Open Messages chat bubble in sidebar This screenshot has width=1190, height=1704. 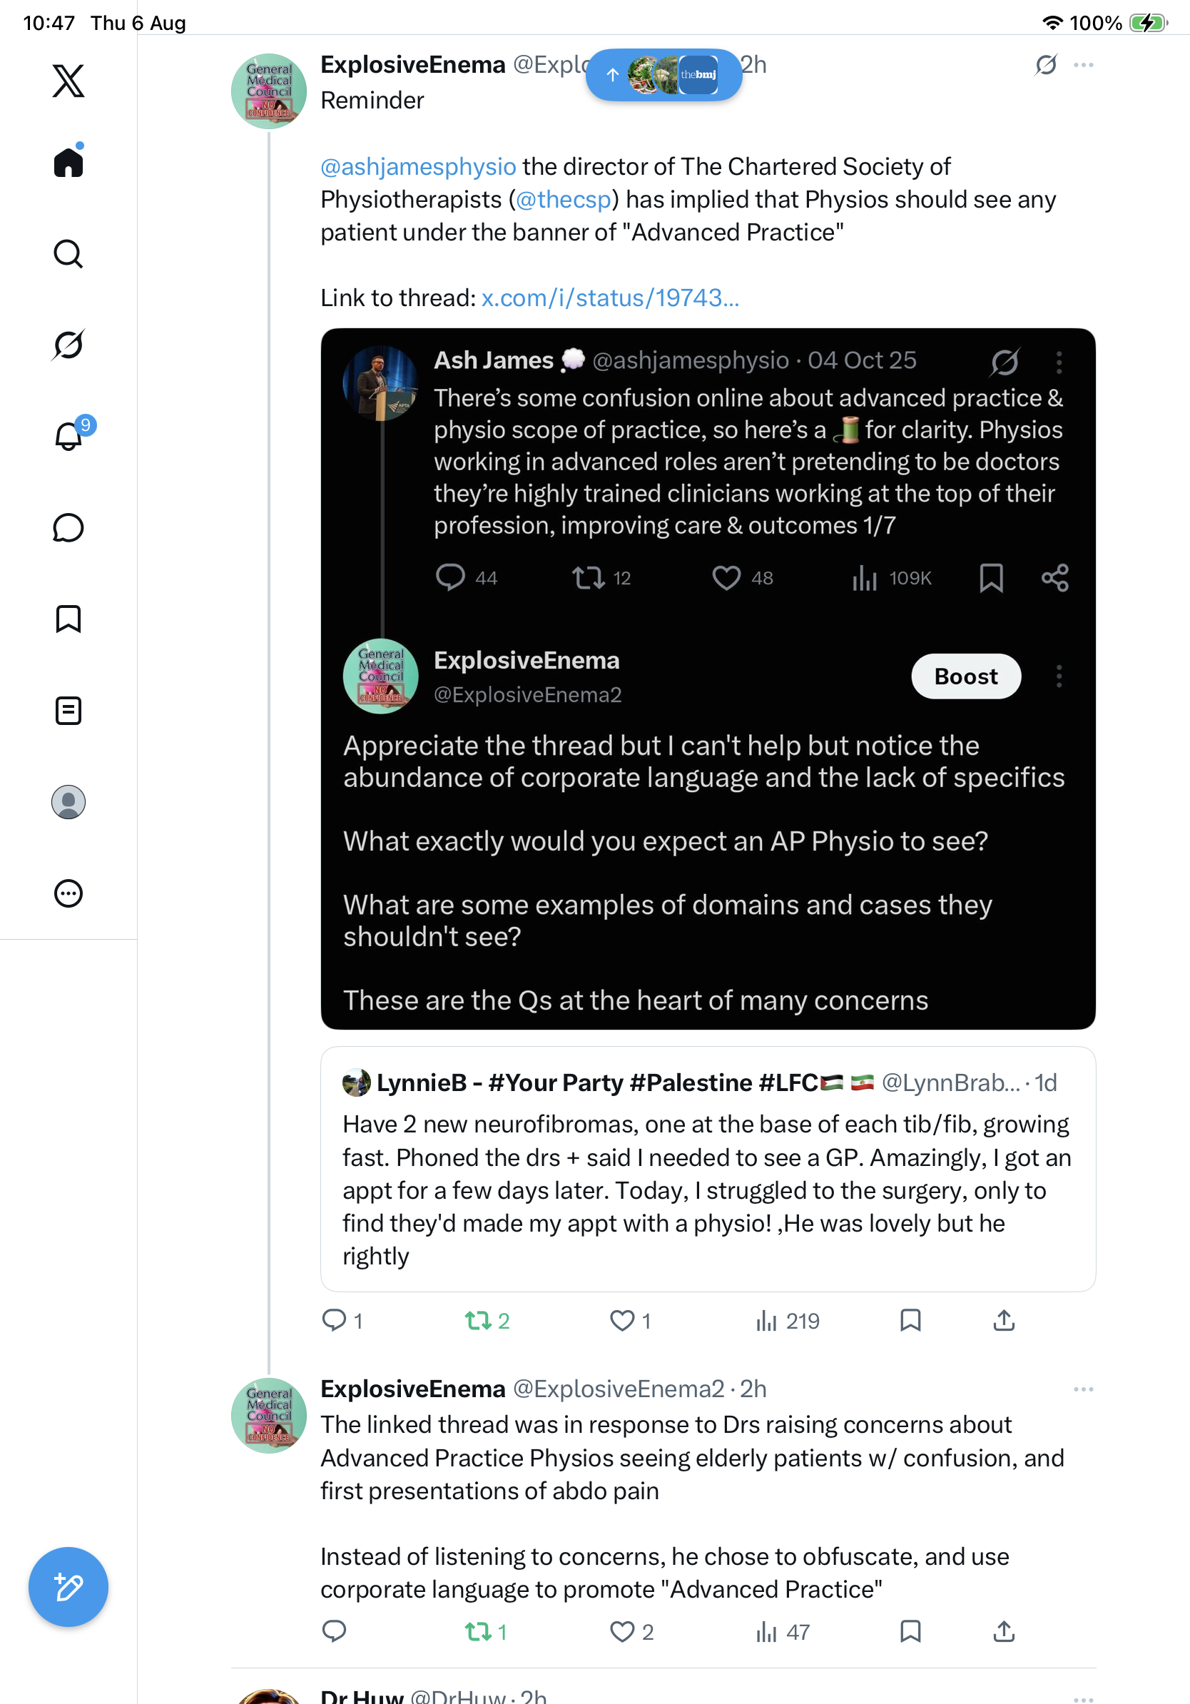pyautogui.click(x=68, y=527)
